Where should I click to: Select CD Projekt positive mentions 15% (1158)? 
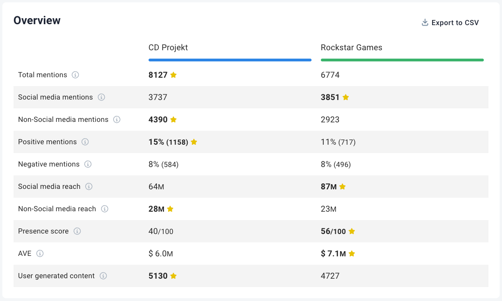(169, 142)
